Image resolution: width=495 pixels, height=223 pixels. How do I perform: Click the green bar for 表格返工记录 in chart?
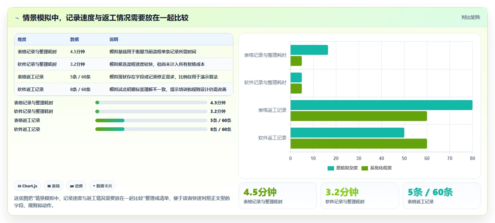point(359,116)
